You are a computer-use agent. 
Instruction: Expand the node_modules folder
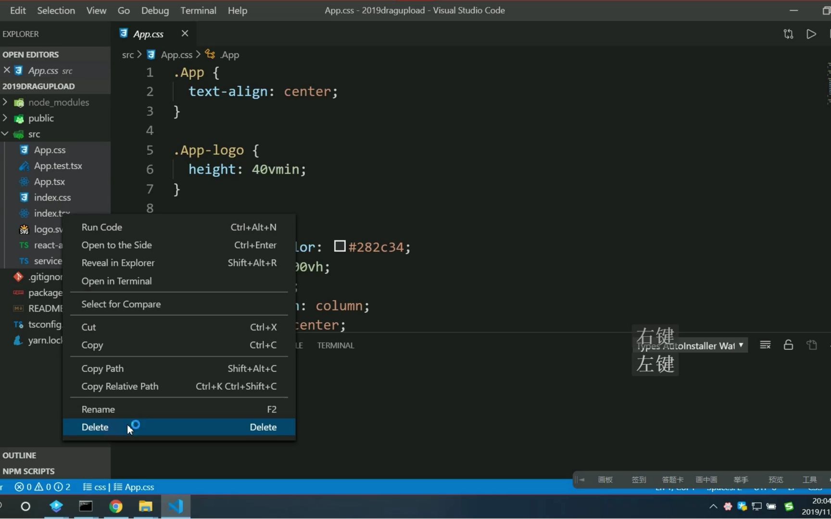point(5,102)
